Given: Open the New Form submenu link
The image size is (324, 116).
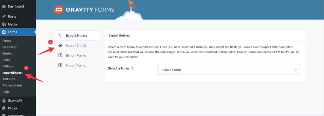Looking at the screenshot, I should (x=9, y=47).
